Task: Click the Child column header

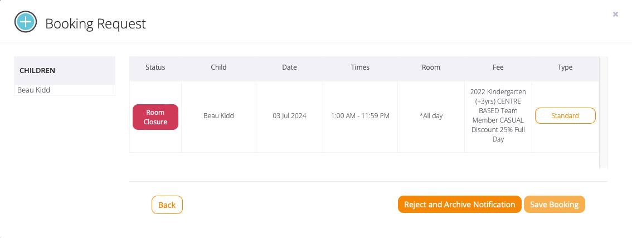Action: [218, 67]
